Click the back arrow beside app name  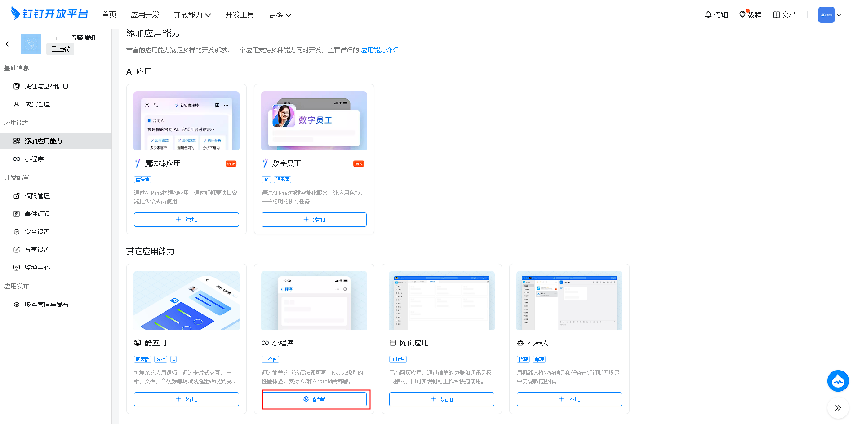(x=7, y=44)
